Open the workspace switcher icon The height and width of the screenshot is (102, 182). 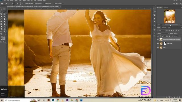pyautogui.click(x=177, y=4)
